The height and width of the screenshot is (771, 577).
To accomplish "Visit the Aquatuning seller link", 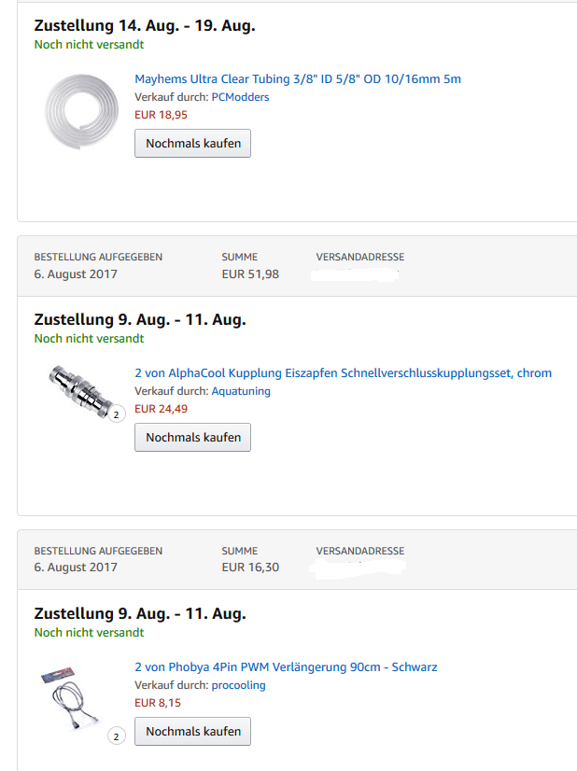I will click(x=241, y=391).
